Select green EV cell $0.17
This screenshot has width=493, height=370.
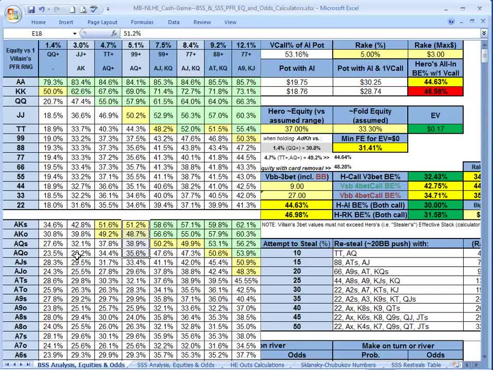[435, 129]
